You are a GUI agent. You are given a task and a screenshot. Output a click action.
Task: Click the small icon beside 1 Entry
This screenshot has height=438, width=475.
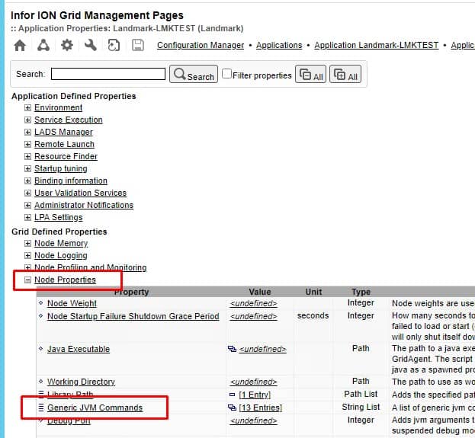(232, 395)
